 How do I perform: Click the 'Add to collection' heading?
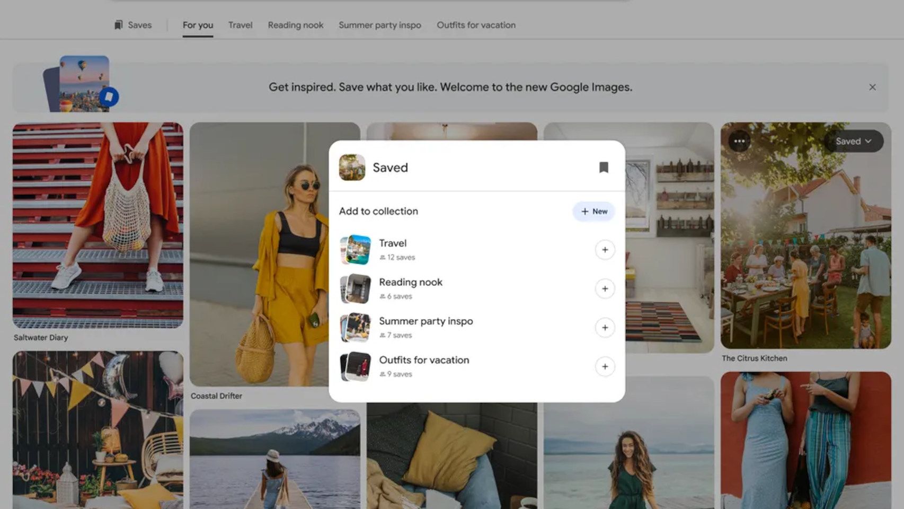[x=378, y=211]
